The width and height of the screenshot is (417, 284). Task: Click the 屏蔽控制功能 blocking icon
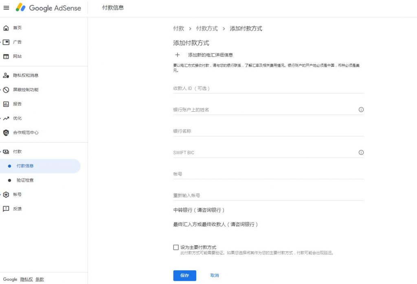[x=6, y=90]
